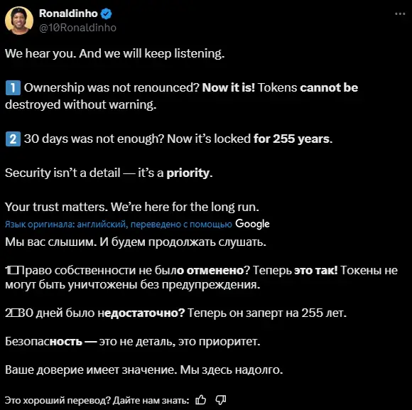Open the @10Ronaldinho handle link
This screenshot has width=412, height=410.
pos(77,28)
